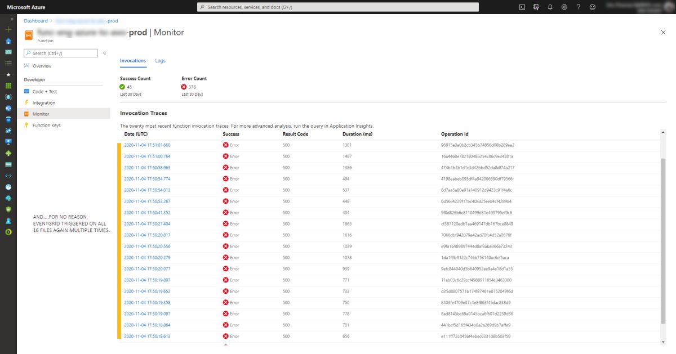Go to Home in the left rail
Viewport: 676px width, 354px height.
(8, 41)
